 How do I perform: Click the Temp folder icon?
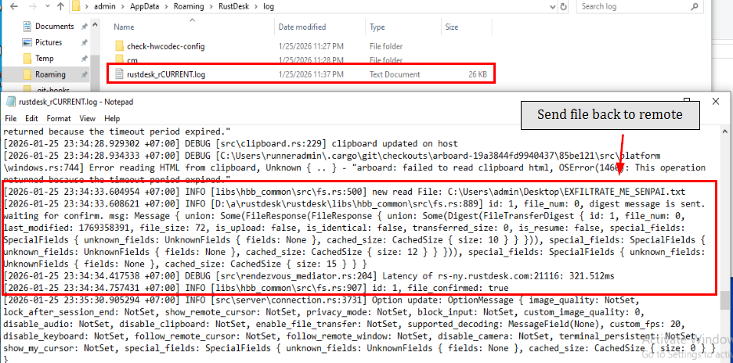[27, 59]
